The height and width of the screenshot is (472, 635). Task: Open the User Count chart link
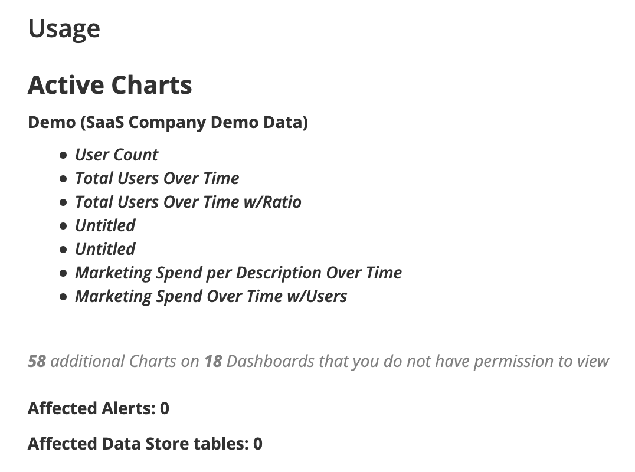click(x=117, y=155)
